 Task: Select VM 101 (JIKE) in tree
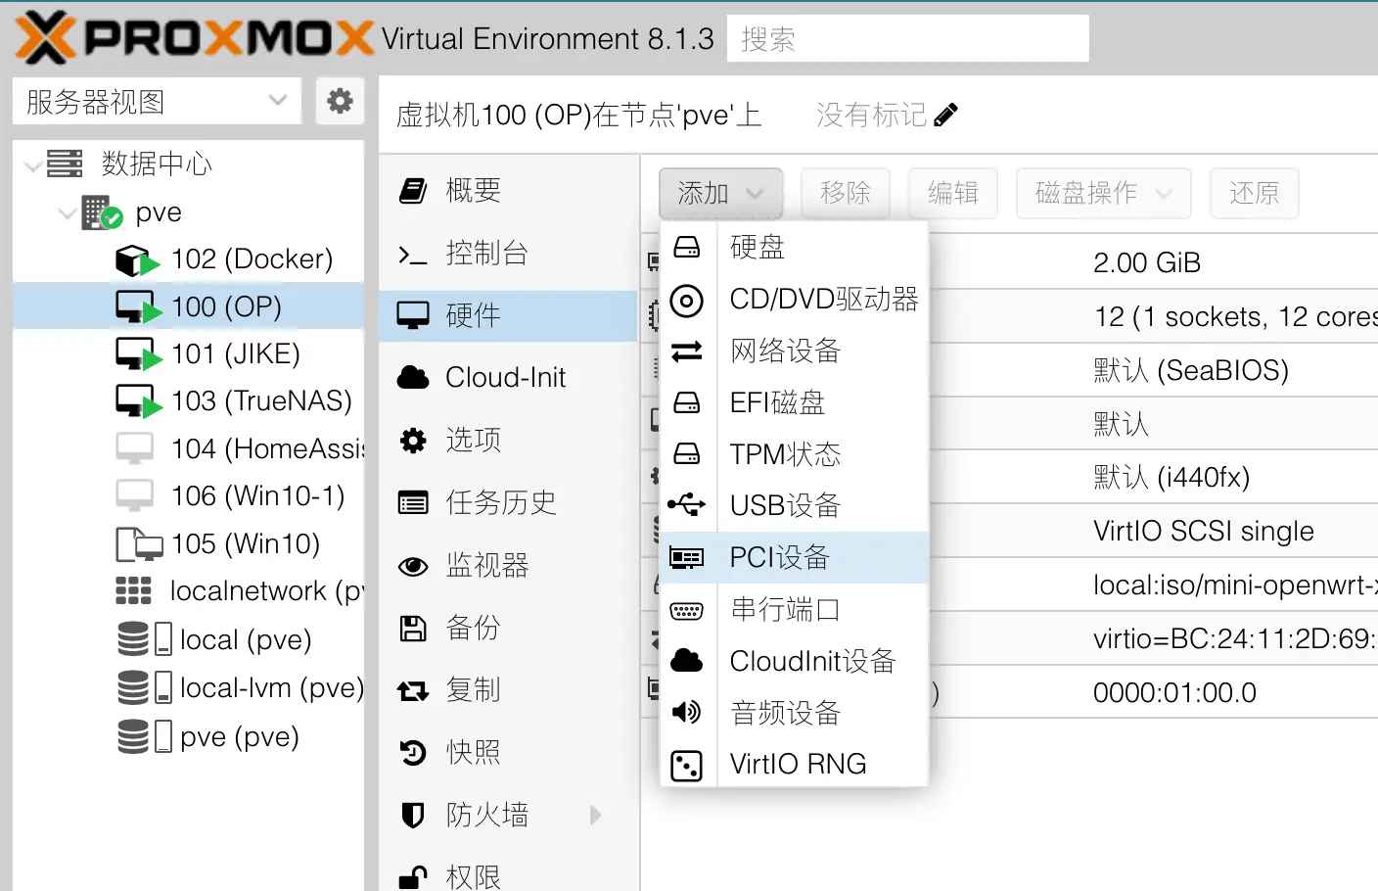coord(188,353)
